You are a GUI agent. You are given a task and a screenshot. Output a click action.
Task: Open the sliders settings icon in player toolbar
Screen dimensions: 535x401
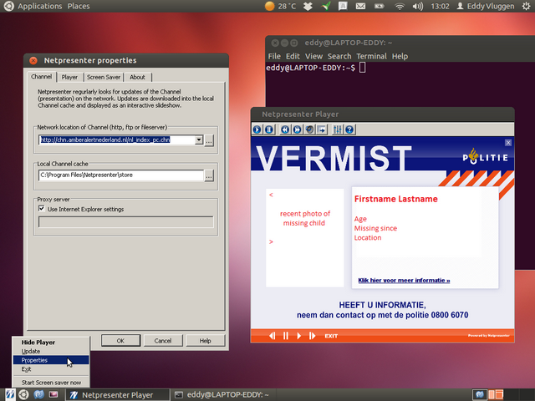pyautogui.click(x=338, y=129)
